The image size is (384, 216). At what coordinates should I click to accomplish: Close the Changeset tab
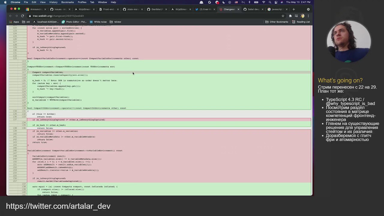click(238, 9)
